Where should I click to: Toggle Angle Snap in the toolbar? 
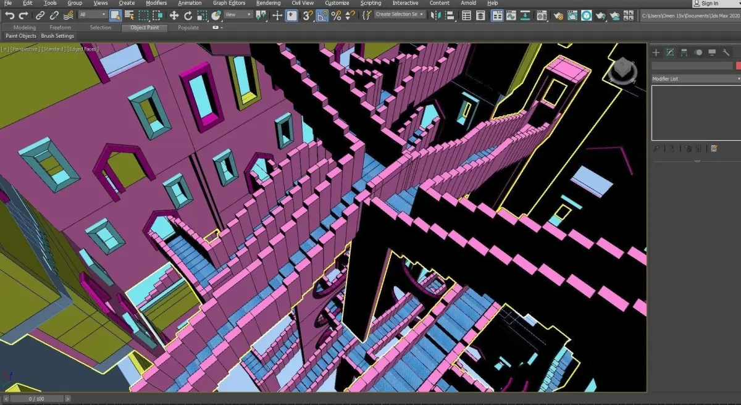pyautogui.click(x=322, y=15)
